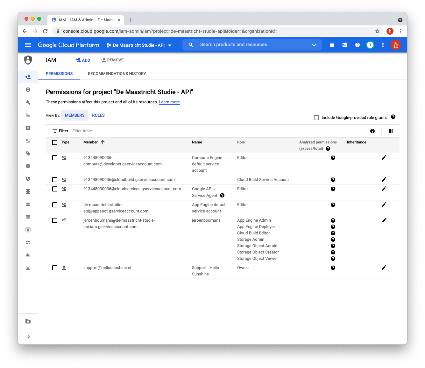Activate Cloud Shell from the top bar

(345, 45)
